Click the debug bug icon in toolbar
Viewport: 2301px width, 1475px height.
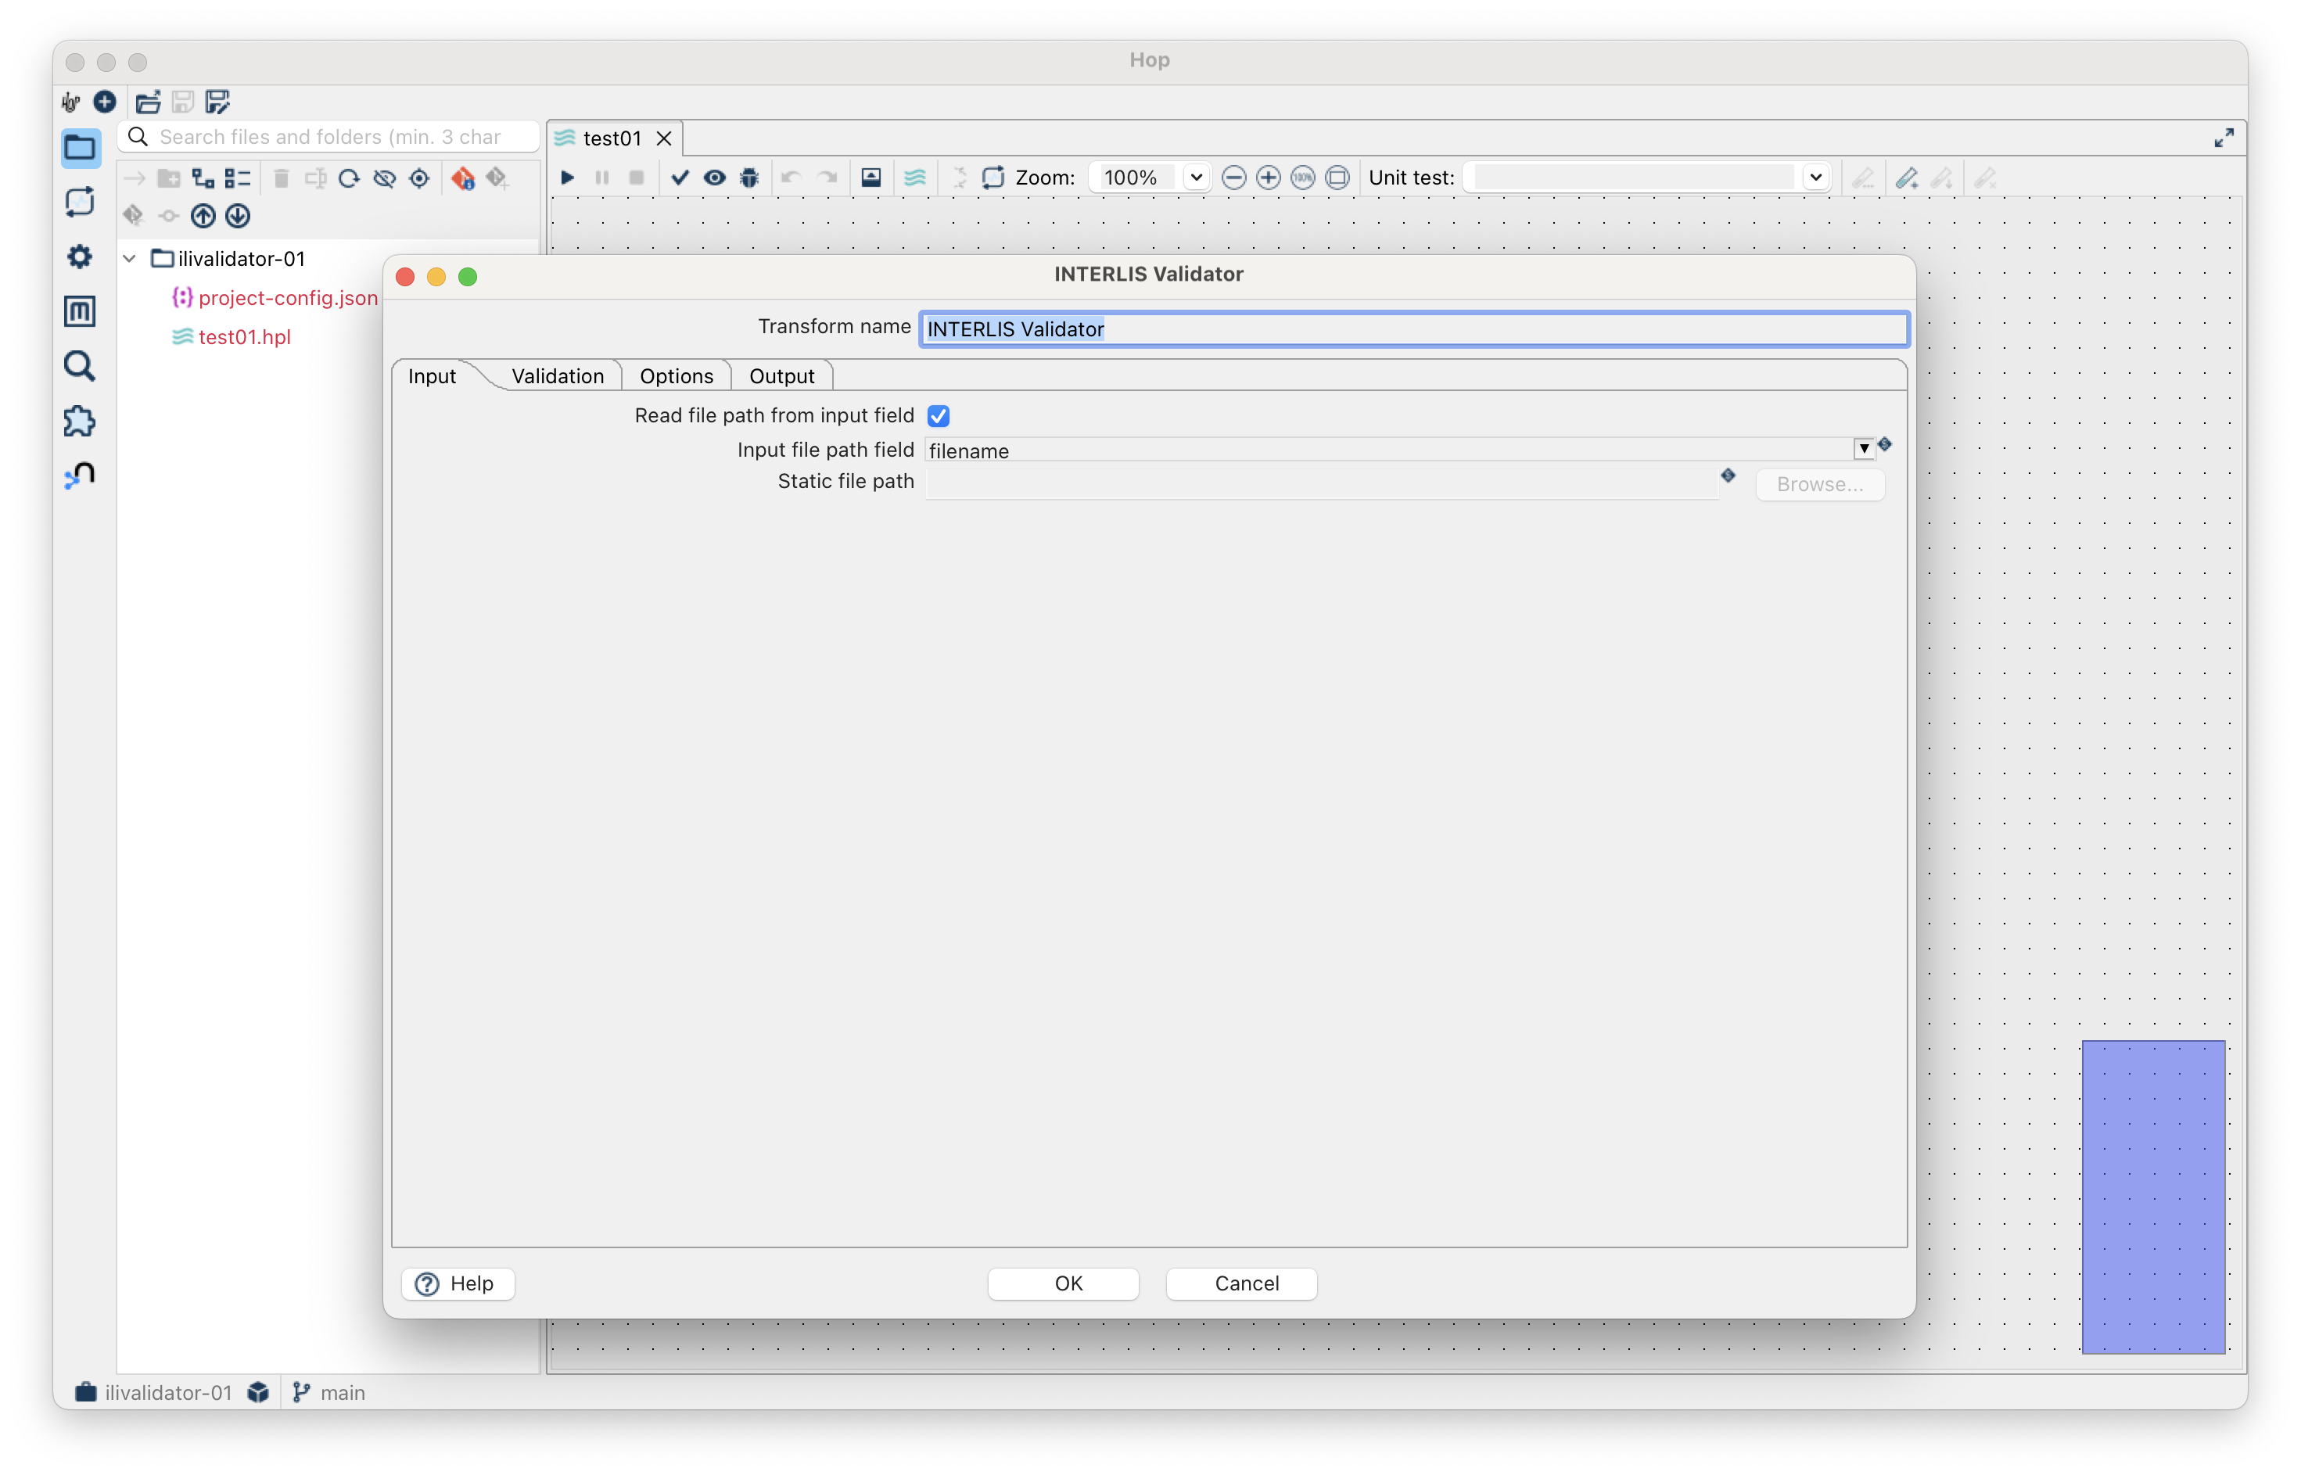748,178
